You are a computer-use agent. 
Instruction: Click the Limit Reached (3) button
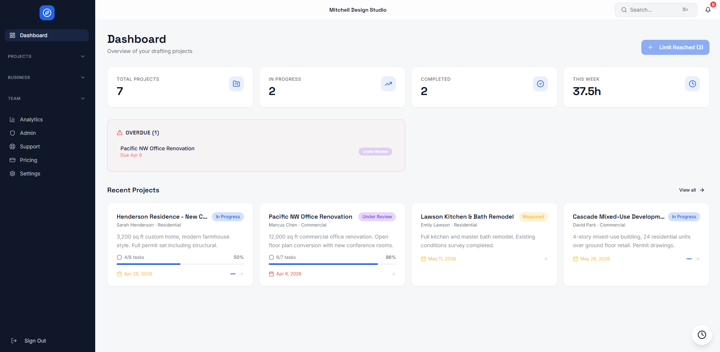pos(675,47)
